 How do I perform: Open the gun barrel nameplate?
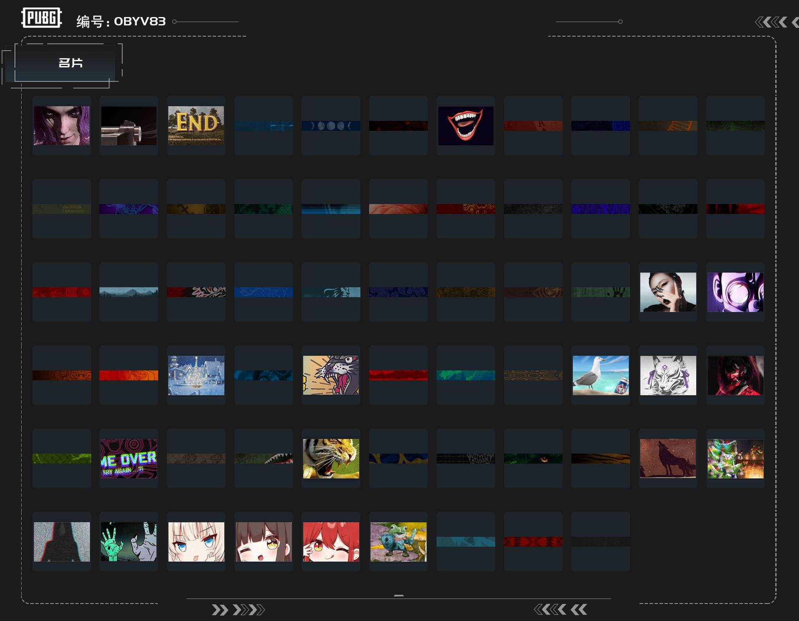pyautogui.click(x=129, y=126)
